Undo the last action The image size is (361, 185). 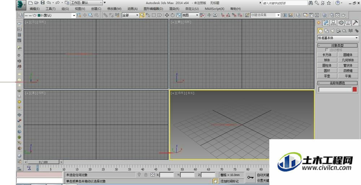pyautogui.click(x=49, y=3)
